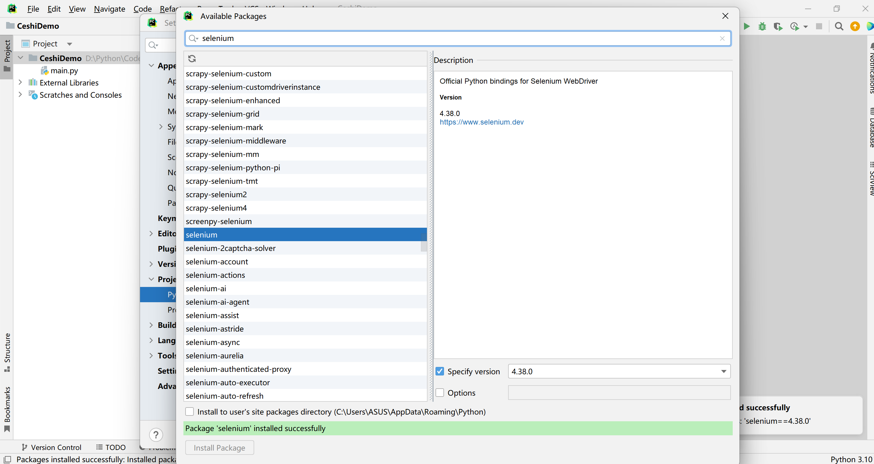Expand the Editor settings section
The height and width of the screenshot is (464, 874).
point(151,234)
